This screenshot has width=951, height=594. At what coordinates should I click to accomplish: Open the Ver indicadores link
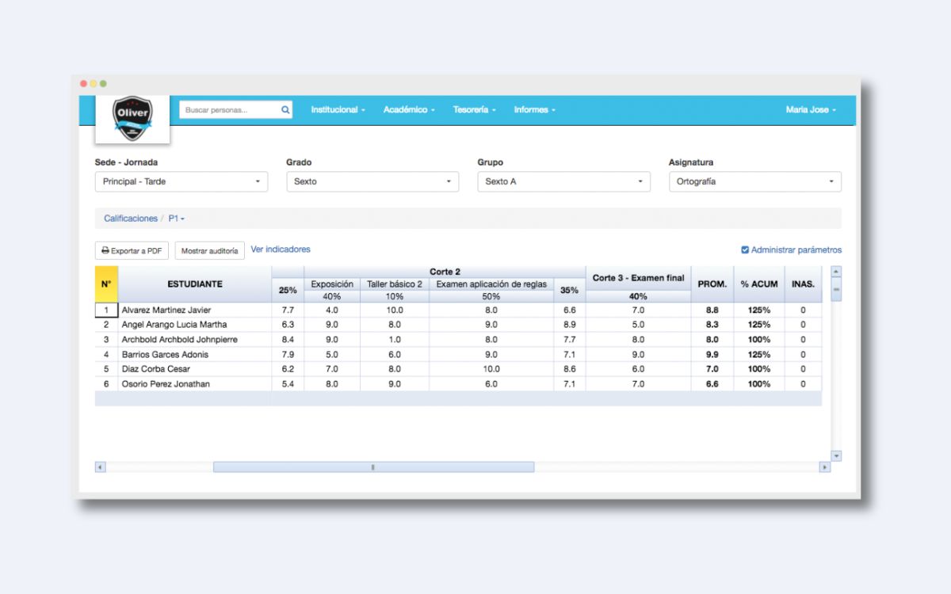281,249
